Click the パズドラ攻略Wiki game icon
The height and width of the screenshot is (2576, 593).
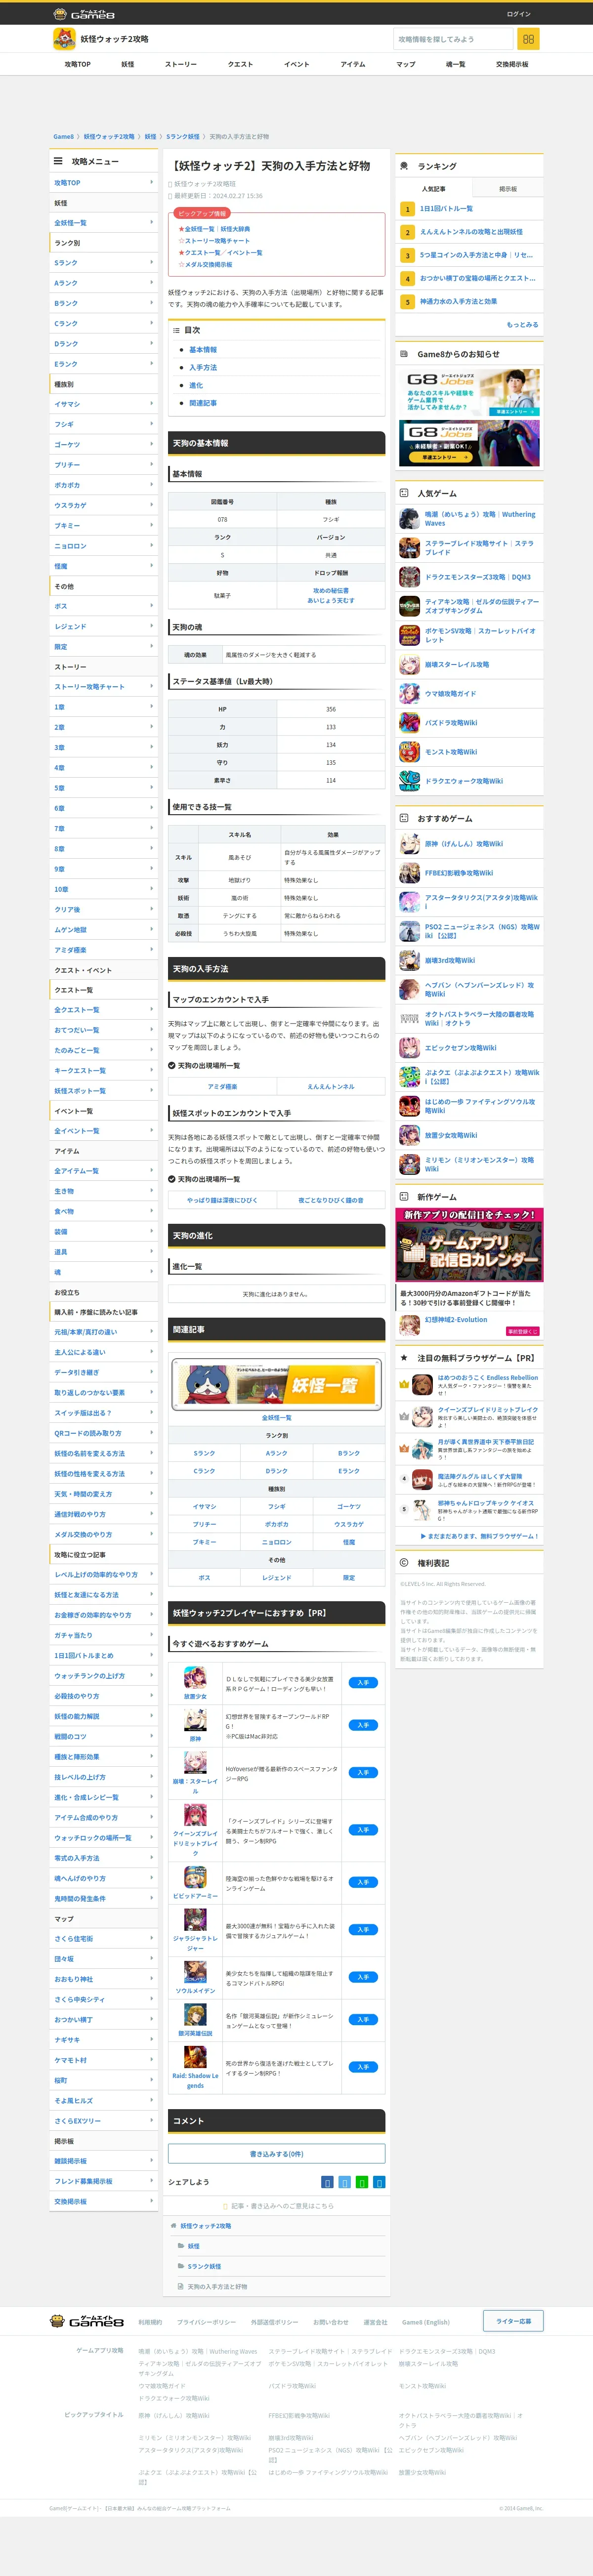tap(409, 722)
